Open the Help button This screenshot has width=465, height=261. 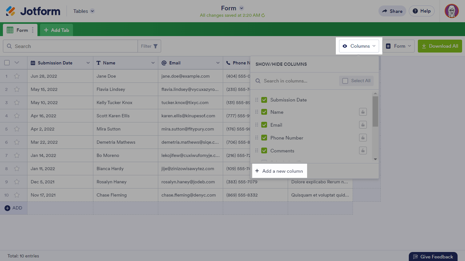(422, 11)
